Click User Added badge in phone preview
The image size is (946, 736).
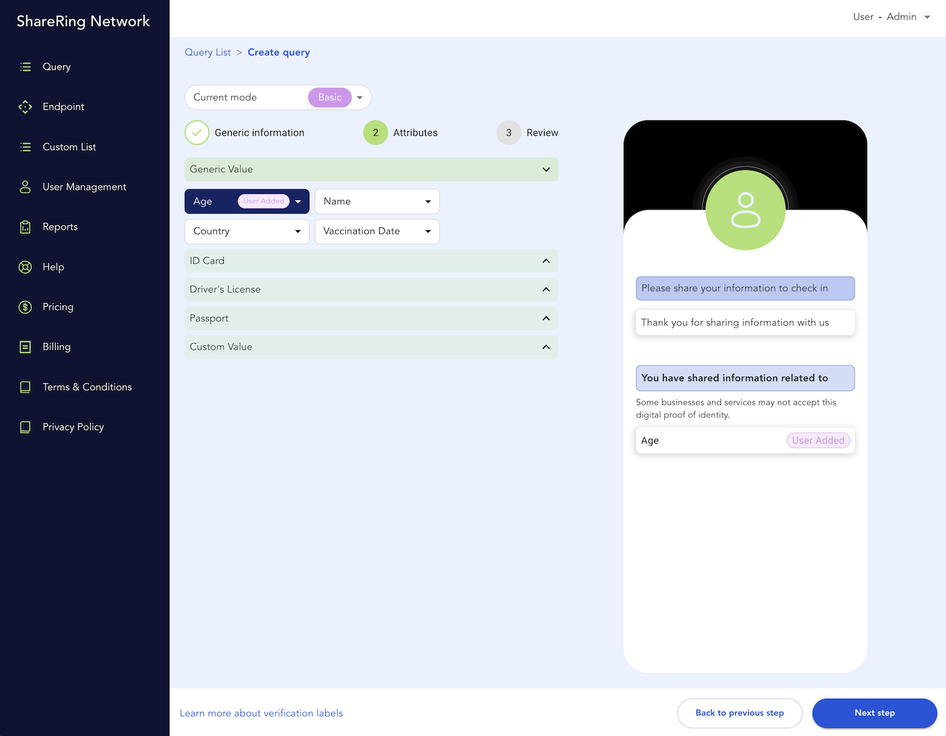click(x=818, y=441)
